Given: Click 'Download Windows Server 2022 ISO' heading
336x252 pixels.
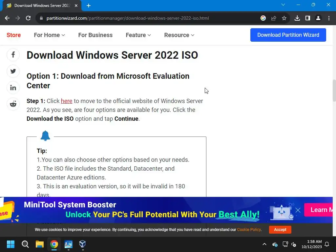Looking at the screenshot, I should tap(112, 55).
